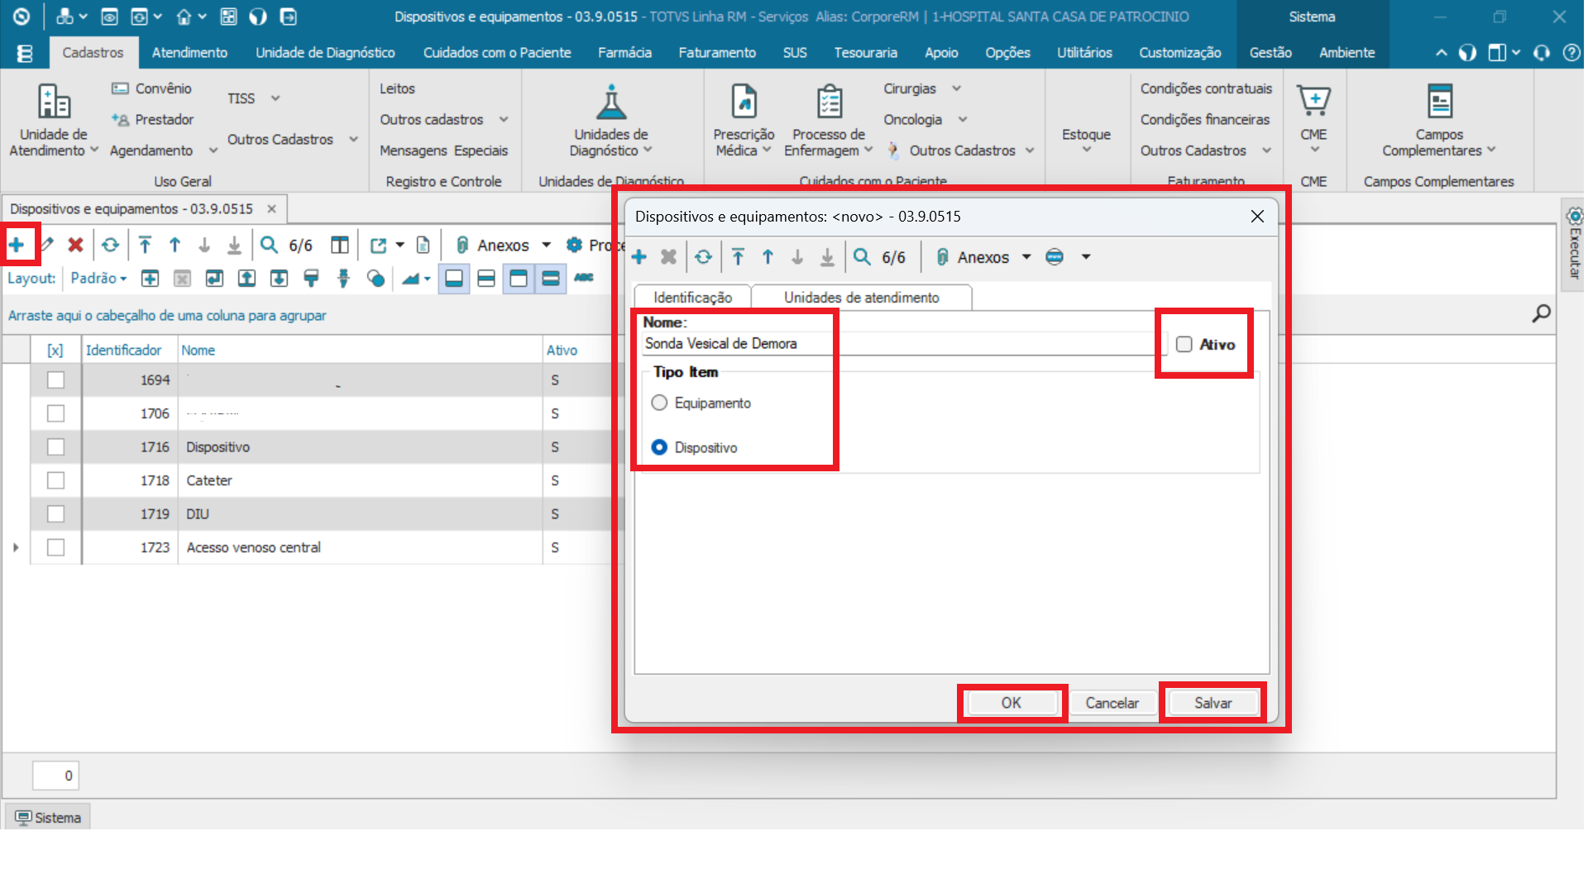The width and height of the screenshot is (1588, 893).
Task: Click the blue plus add-record icon
Action: click(17, 245)
